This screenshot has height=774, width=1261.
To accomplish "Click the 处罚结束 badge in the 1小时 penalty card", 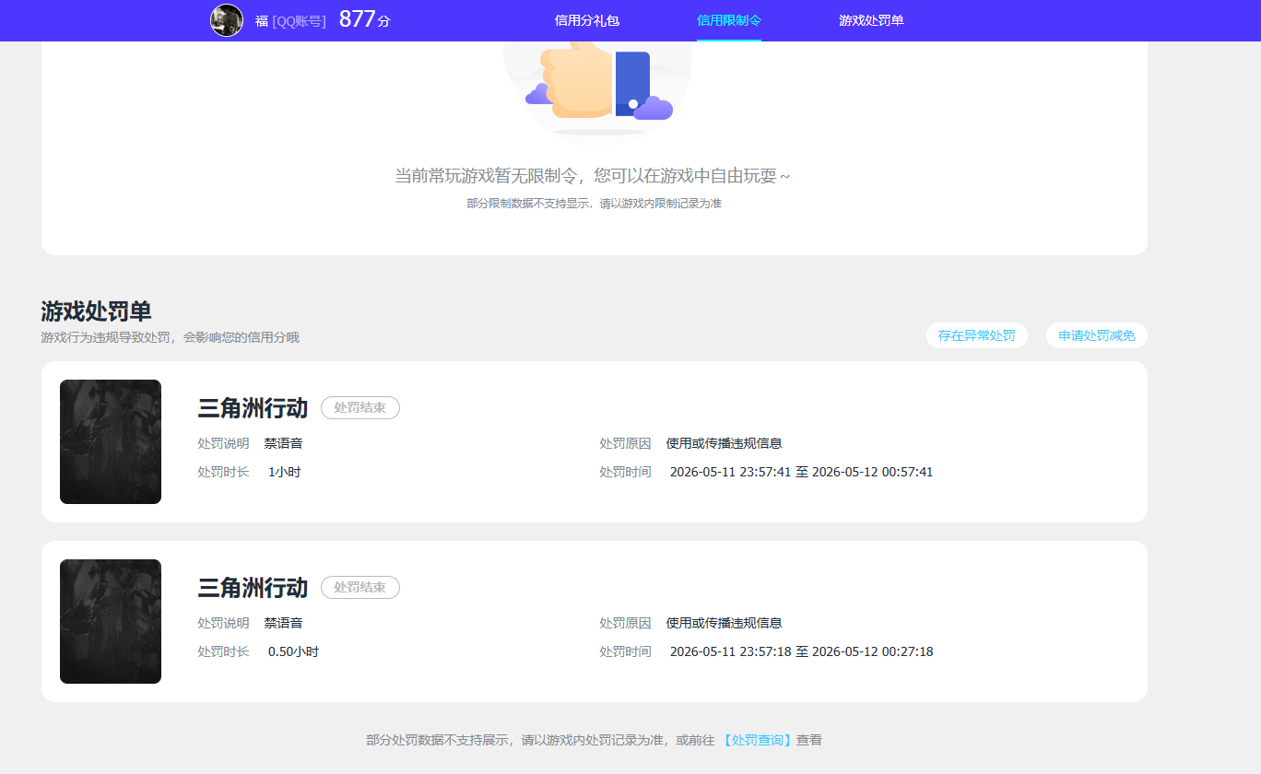I will point(360,408).
